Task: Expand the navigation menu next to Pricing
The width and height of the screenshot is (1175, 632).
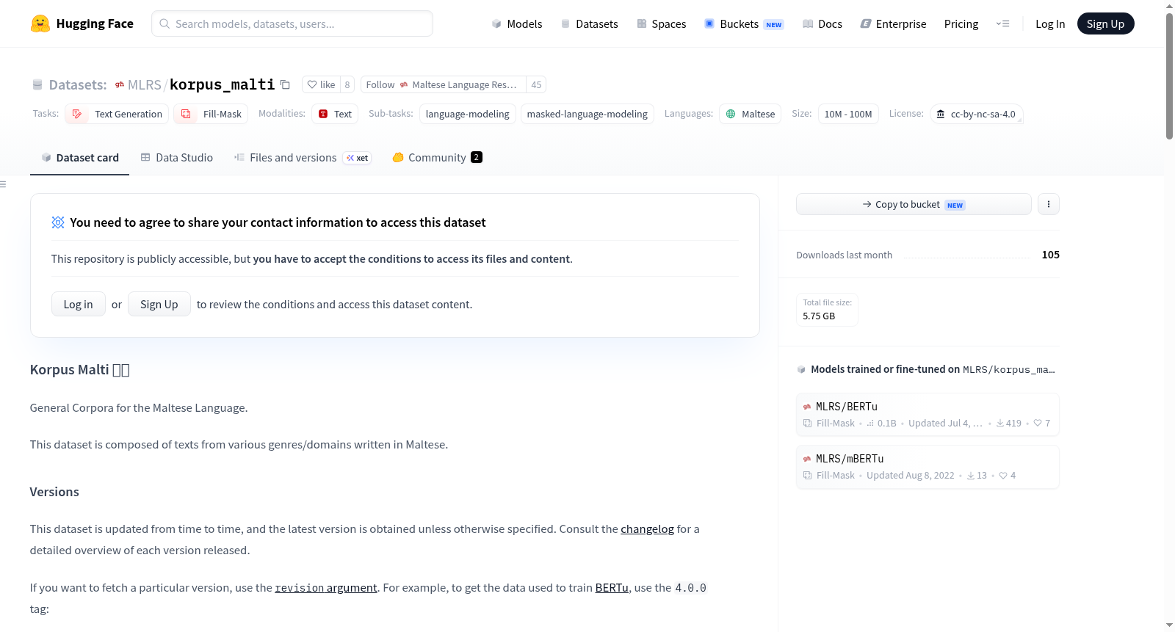Action: click(1002, 23)
